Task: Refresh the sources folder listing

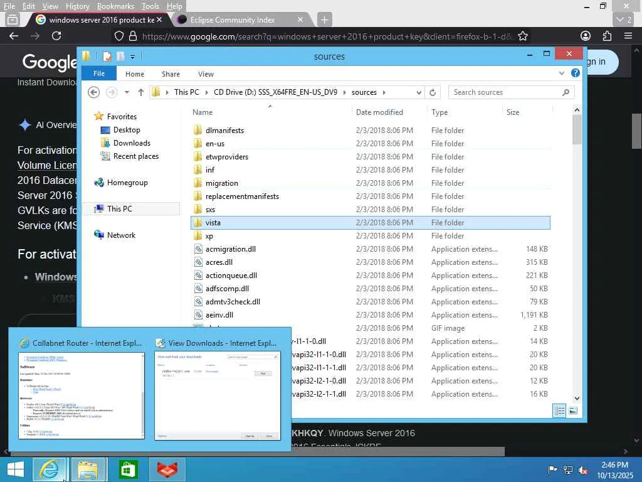Action: pos(433,92)
